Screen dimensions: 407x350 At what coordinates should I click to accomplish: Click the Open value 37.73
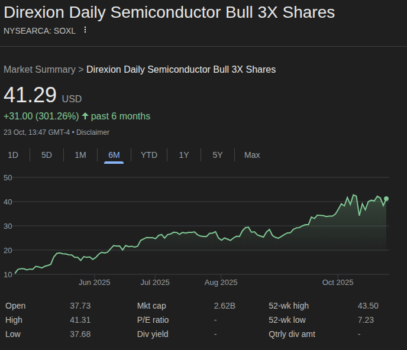point(80,306)
